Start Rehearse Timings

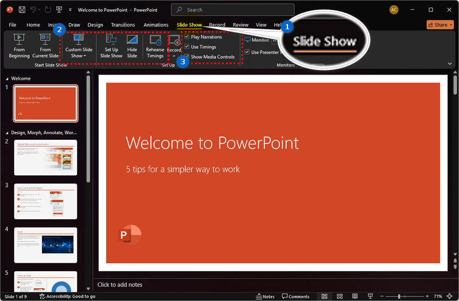[x=155, y=46]
